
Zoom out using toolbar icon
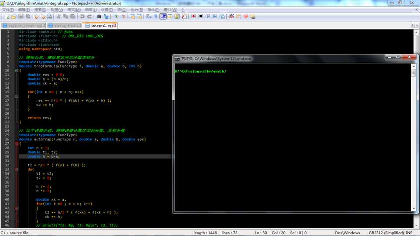pyautogui.click(x=123, y=17)
